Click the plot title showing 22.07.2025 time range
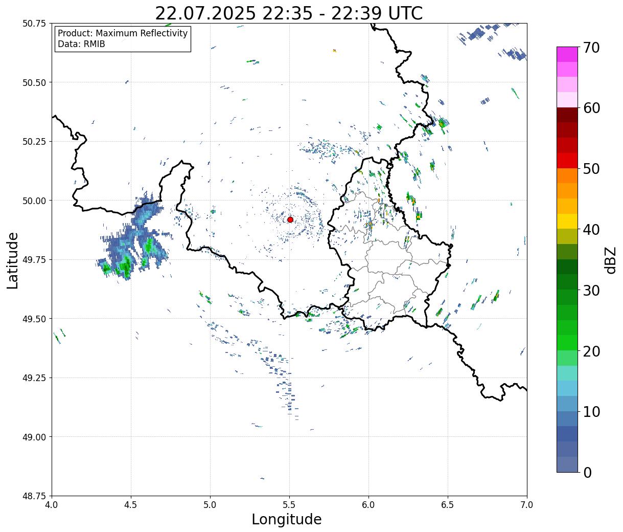Screen dimensions: 623x532 click(289, 13)
